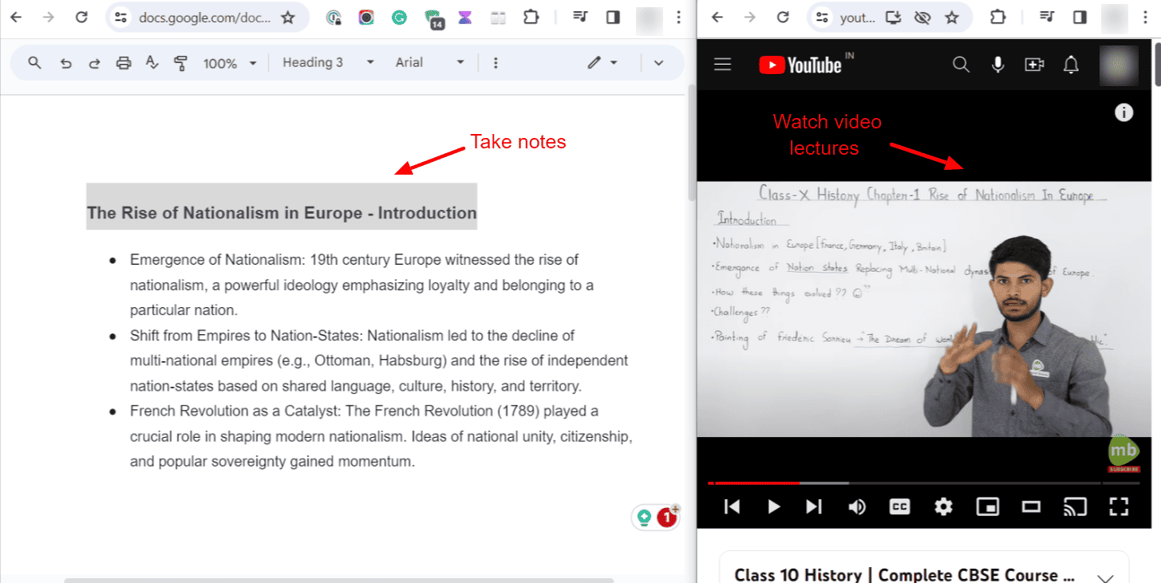The image size is (1161, 583).
Task: Expand the Arial font dropdown
Action: tap(429, 63)
